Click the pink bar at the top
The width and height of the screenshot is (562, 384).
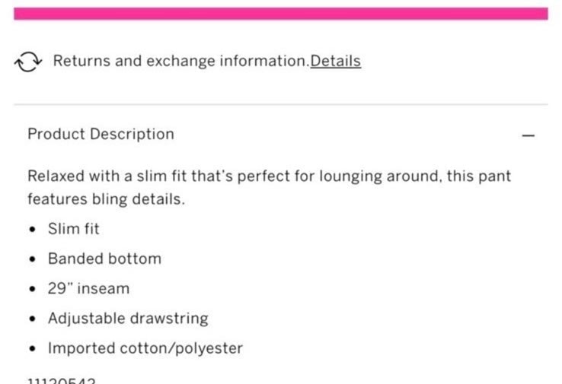(x=281, y=14)
